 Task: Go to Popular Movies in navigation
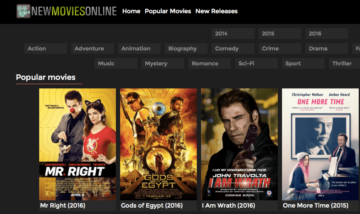click(x=168, y=11)
